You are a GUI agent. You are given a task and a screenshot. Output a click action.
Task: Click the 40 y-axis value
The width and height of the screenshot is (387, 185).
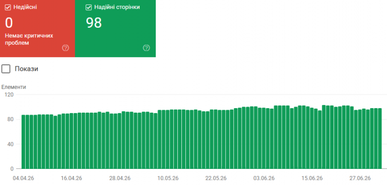tap(11, 144)
